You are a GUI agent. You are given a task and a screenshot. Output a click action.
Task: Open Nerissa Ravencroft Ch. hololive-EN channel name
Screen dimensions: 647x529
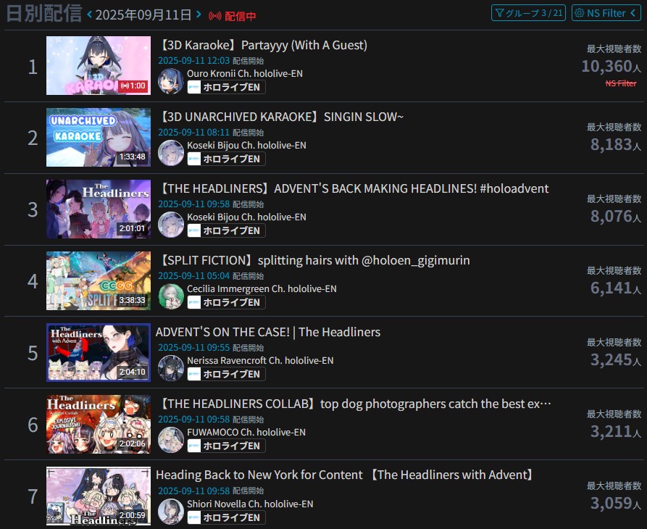tap(260, 361)
